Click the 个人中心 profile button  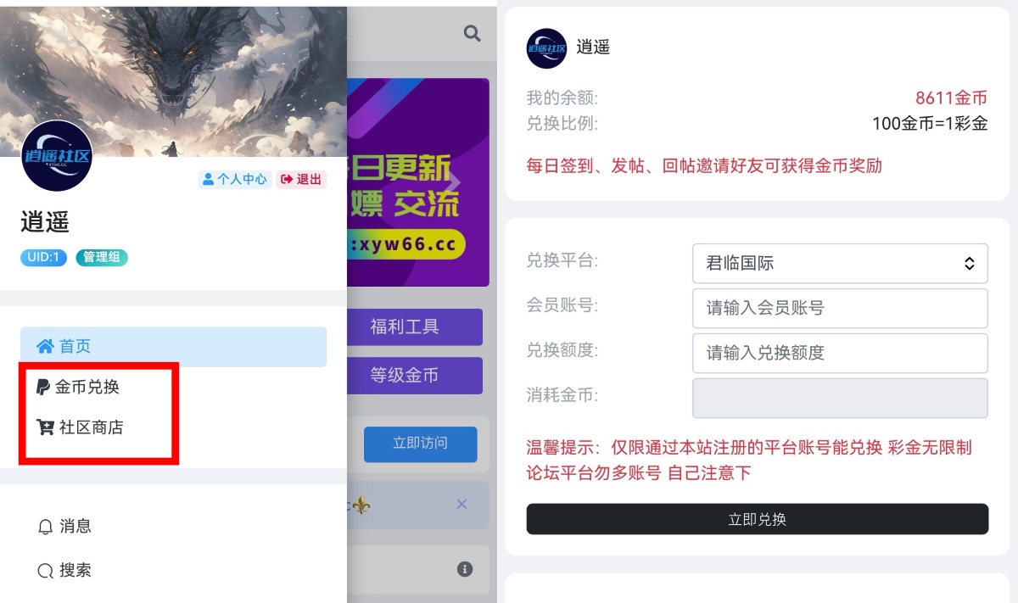[x=234, y=179]
